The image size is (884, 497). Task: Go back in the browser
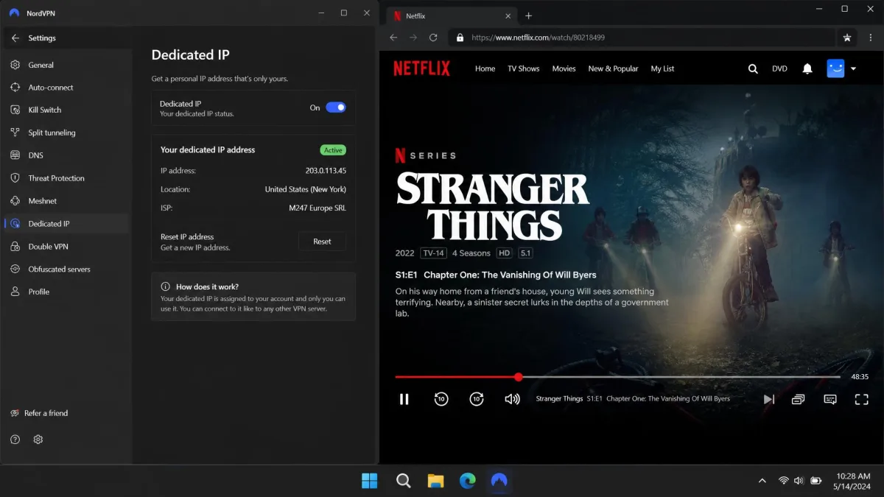tap(393, 38)
